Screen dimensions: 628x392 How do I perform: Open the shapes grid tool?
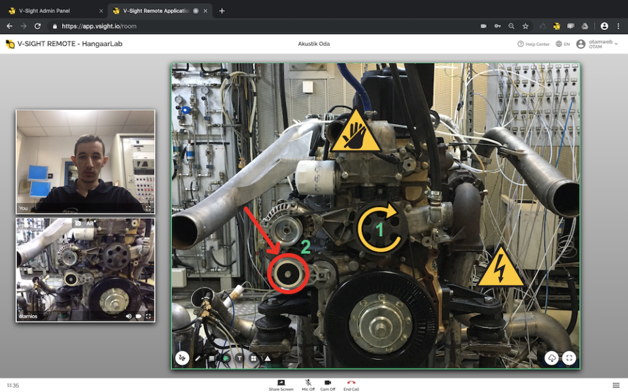click(x=254, y=358)
